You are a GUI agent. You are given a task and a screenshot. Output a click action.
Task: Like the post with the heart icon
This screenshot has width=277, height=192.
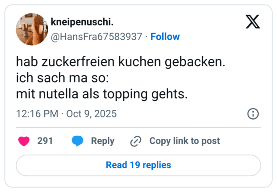pos(24,141)
